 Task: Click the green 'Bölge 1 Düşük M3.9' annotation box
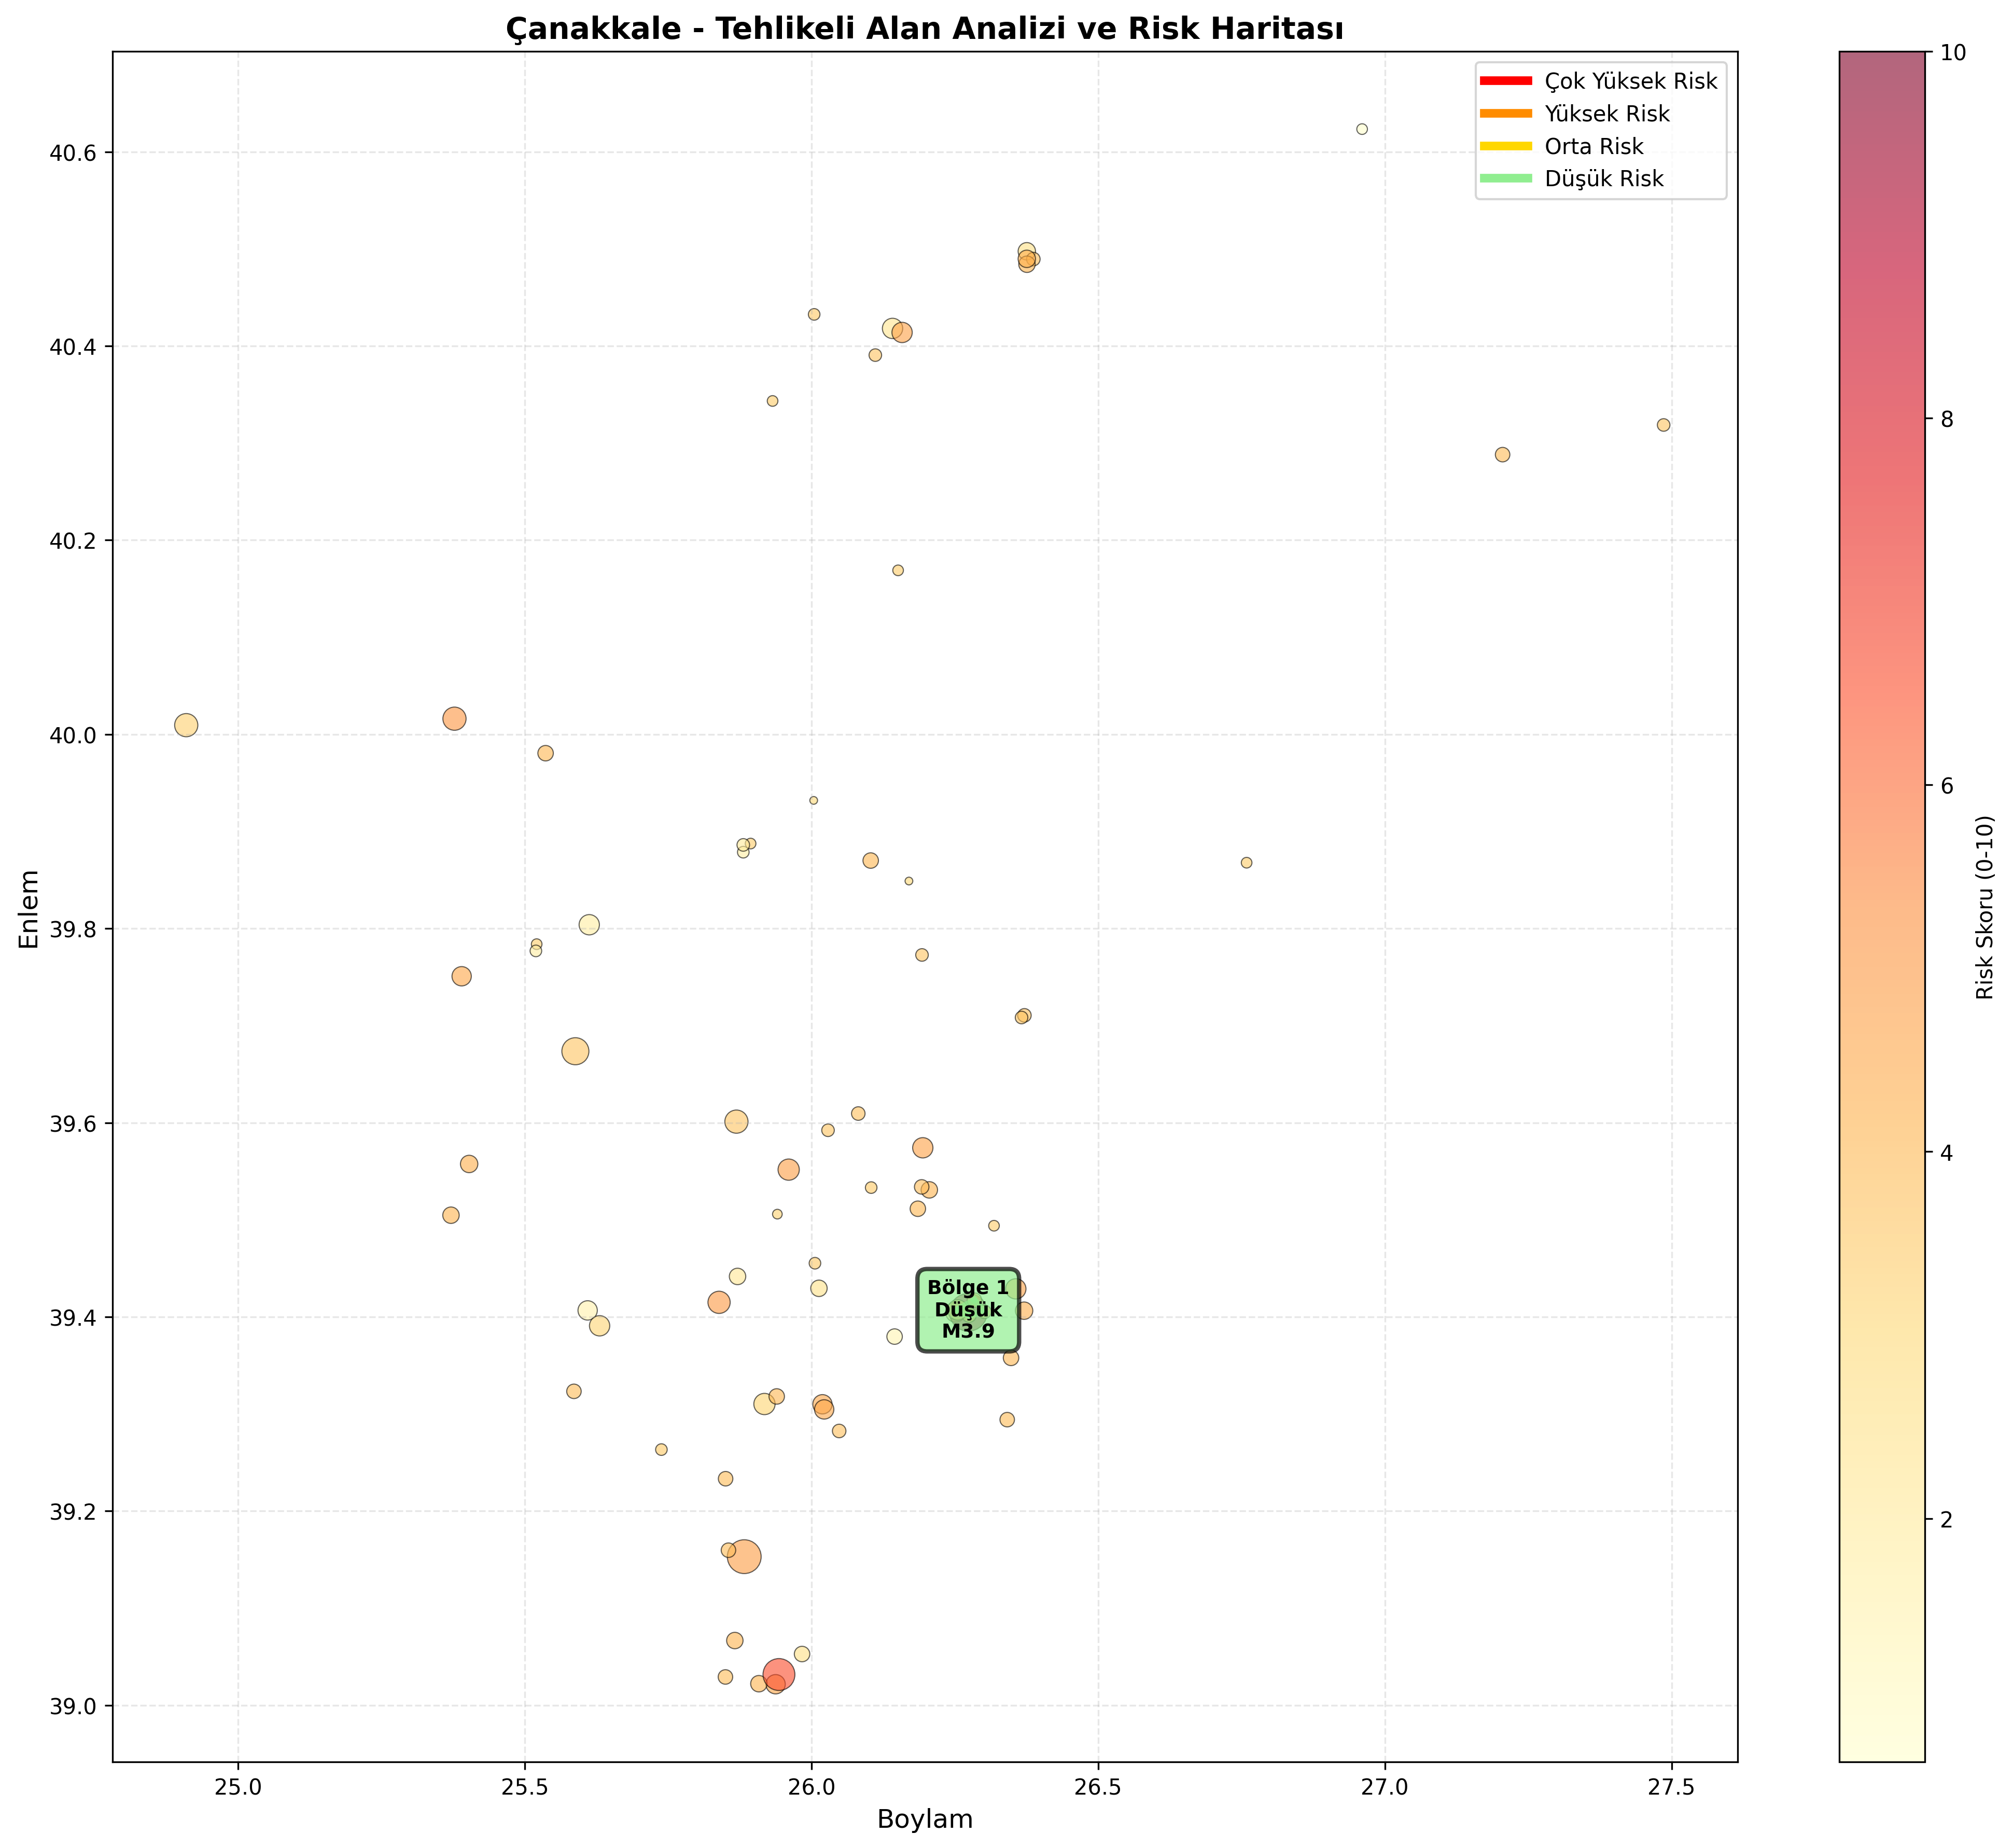pyautogui.click(x=967, y=1309)
